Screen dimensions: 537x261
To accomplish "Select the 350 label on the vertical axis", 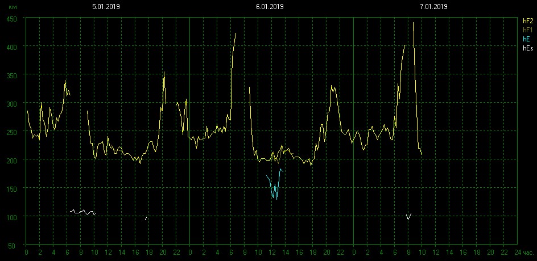I will point(11,75).
